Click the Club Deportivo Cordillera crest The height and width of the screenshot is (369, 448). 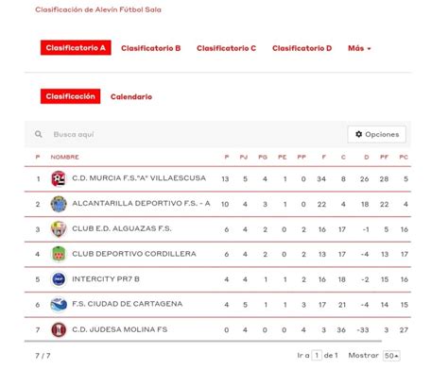click(59, 254)
